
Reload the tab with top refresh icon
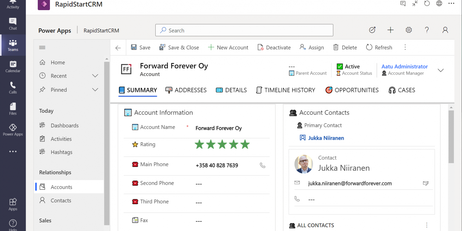(x=427, y=3)
